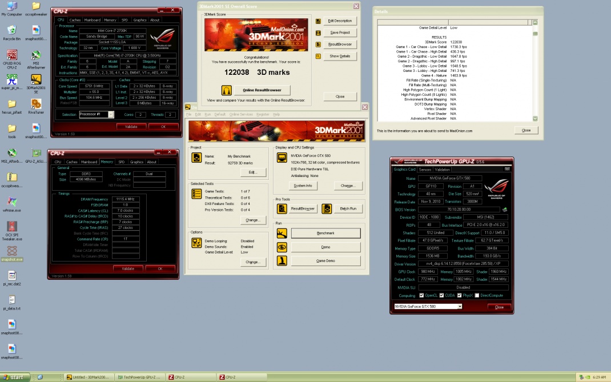Open the Mainboard tab in top CPU-Z
The image size is (611, 382).
(93, 20)
